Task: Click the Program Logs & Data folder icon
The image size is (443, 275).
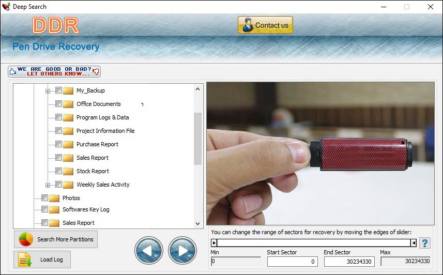Action: 68,117
